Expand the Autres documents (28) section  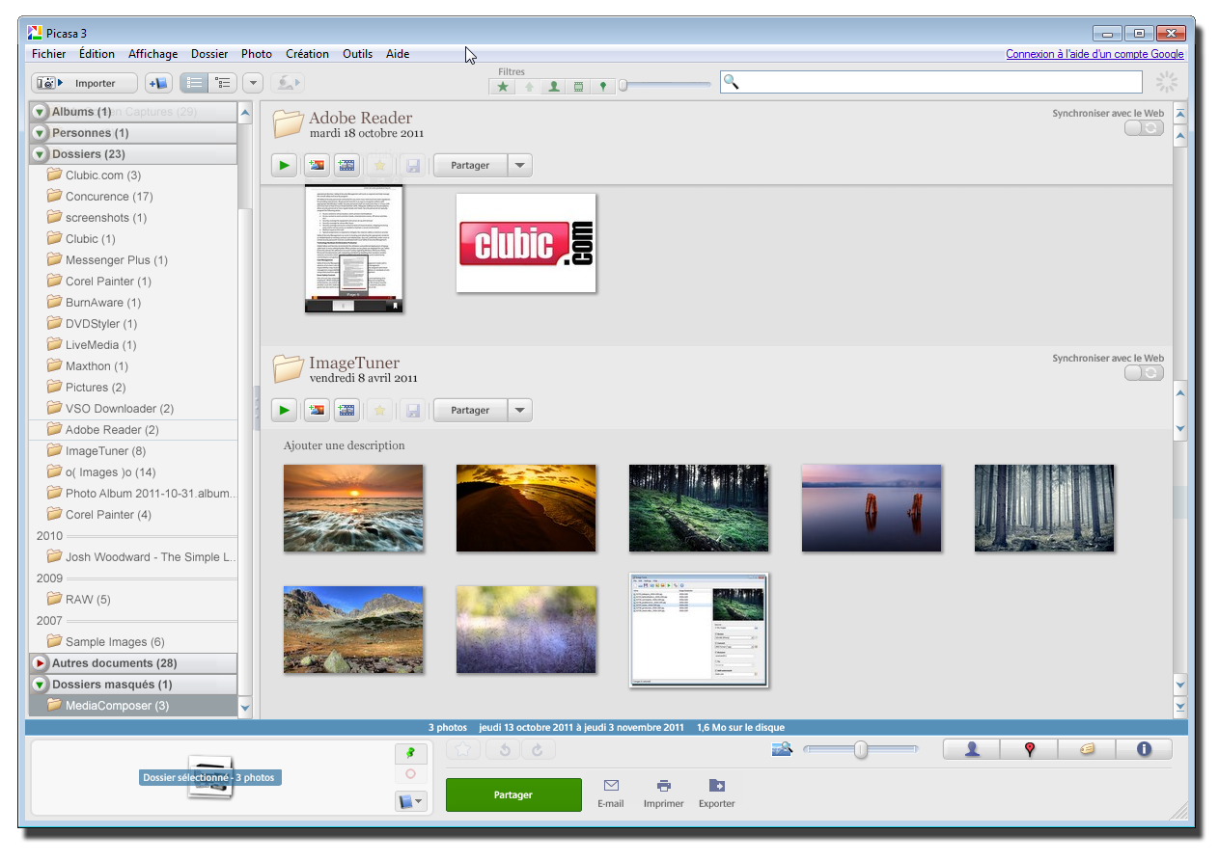coord(40,663)
